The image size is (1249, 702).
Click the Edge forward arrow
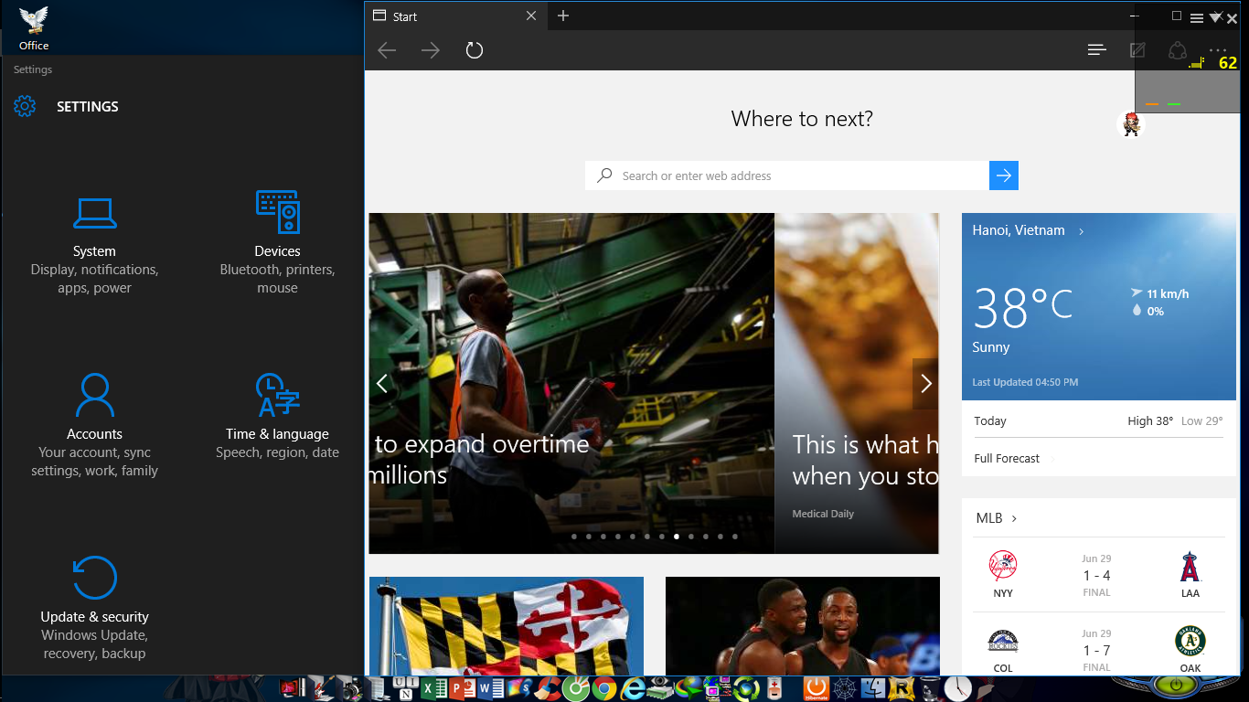click(x=431, y=50)
